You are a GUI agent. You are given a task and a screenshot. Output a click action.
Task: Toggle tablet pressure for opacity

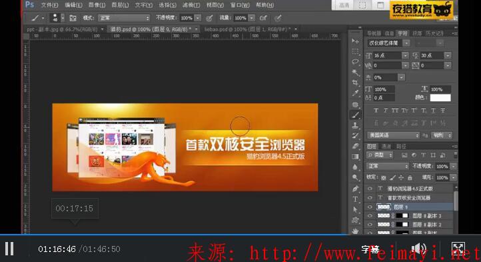[x=209, y=18]
